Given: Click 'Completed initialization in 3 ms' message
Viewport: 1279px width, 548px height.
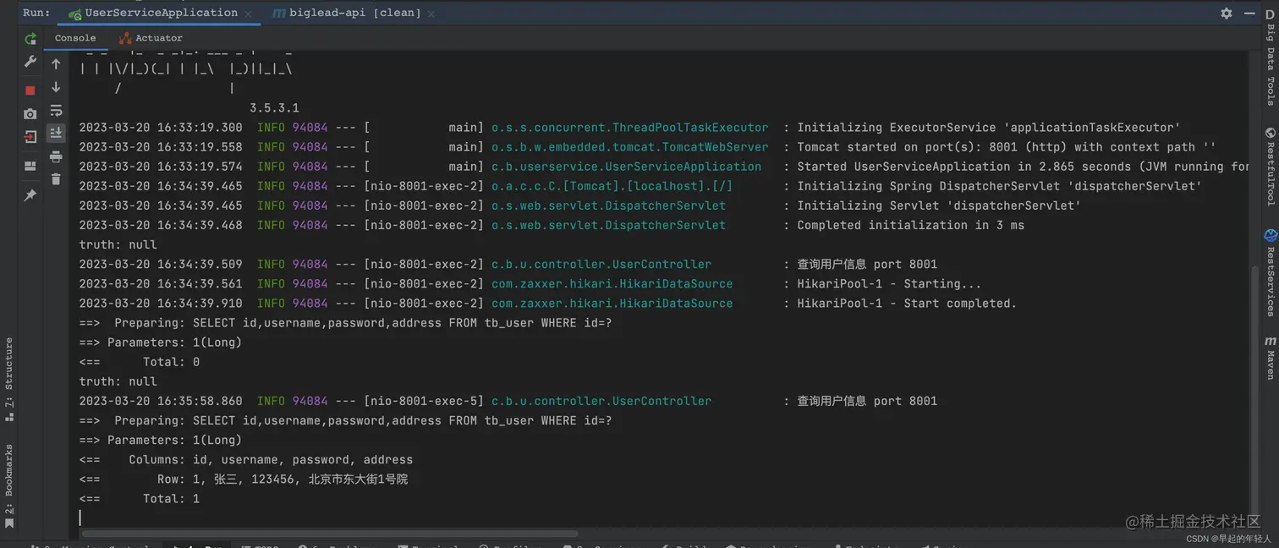Looking at the screenshot, I should pos(910,226).
